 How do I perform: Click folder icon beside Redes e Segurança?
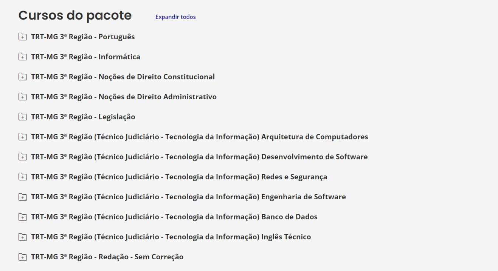(x=23, y=177)
